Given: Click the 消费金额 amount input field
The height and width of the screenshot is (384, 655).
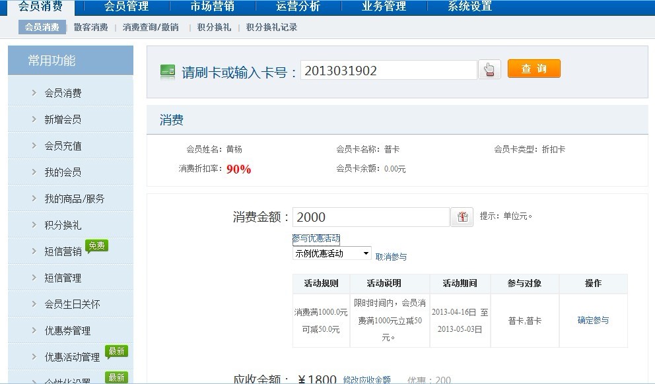Looking at the screenshot, I should (x=370, y=217).
